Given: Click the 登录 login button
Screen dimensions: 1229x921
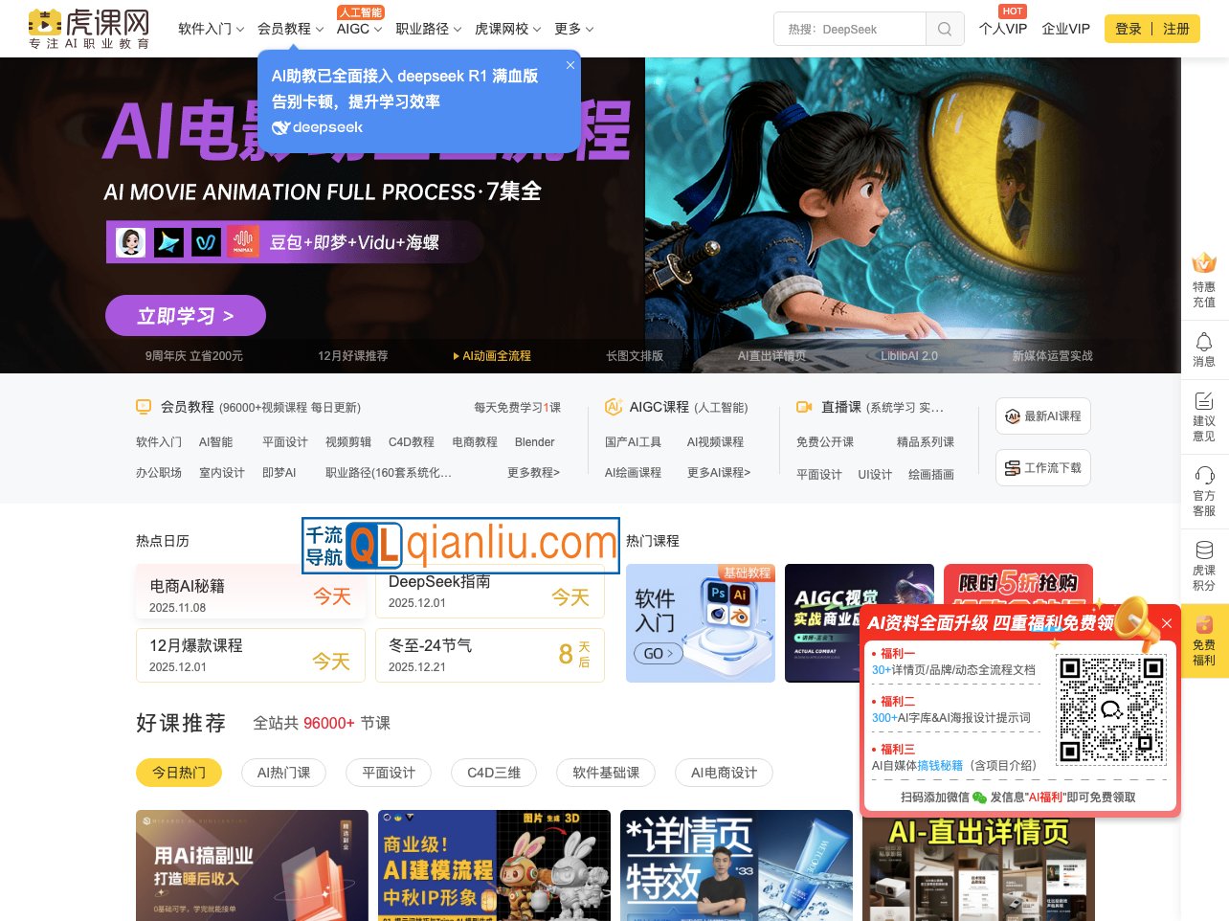Looking at the screenshot, I should [1128, 29].
